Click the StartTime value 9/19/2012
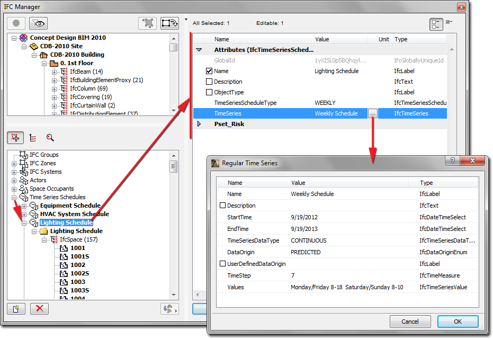 click(x=304, y=217)
